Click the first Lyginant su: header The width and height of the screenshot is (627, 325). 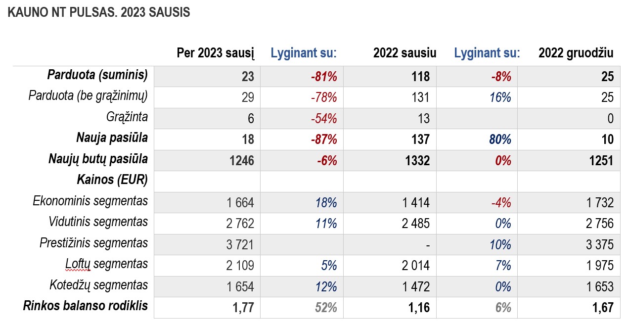[x=304, y=53]
